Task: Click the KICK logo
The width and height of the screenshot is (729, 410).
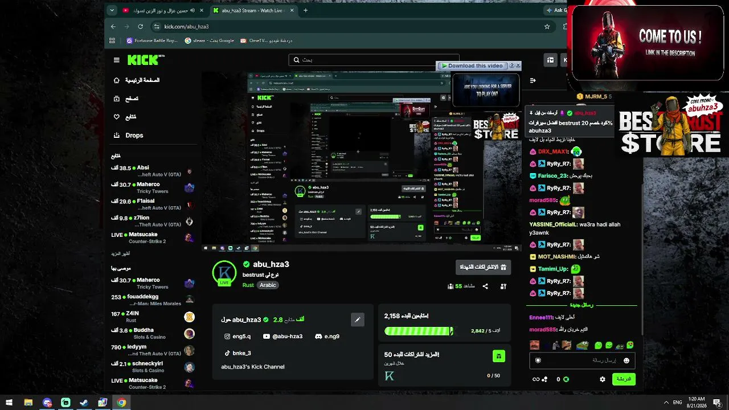Action: (x=145, y=60)
